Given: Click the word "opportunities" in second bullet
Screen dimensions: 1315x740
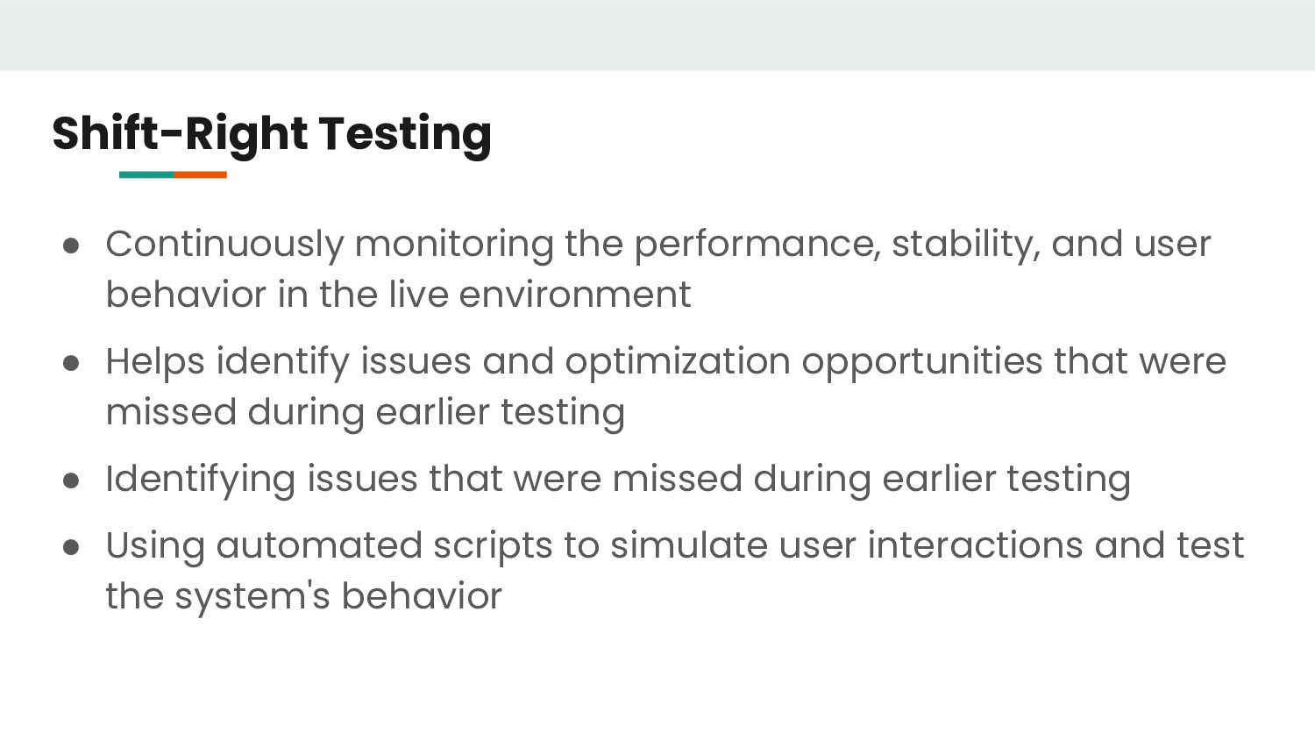Looking at the screenshot, I should point(922,362).
